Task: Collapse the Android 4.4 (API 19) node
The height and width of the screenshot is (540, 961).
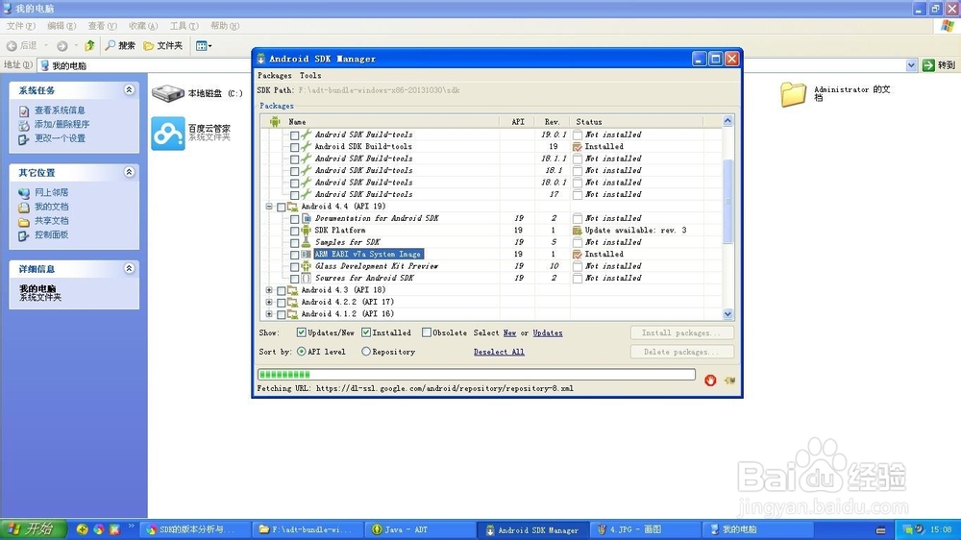Action: [269, 207]
